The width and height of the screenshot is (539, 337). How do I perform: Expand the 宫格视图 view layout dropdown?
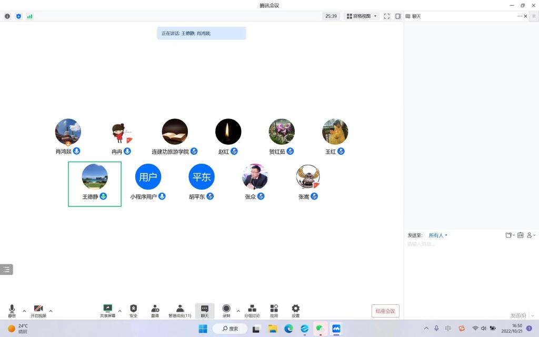coord(362,16)
